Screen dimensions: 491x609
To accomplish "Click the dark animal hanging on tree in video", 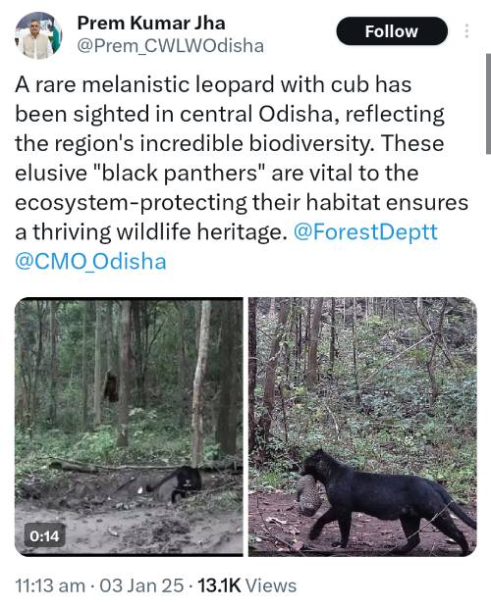I will [111, 386].
